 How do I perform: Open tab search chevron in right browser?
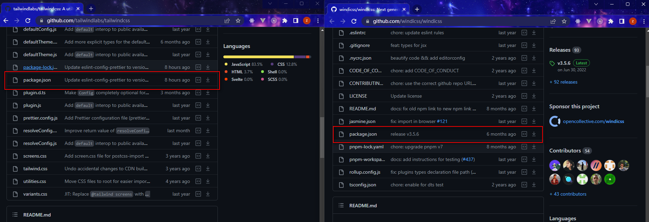pyautogui.click(x=596, y=4)
